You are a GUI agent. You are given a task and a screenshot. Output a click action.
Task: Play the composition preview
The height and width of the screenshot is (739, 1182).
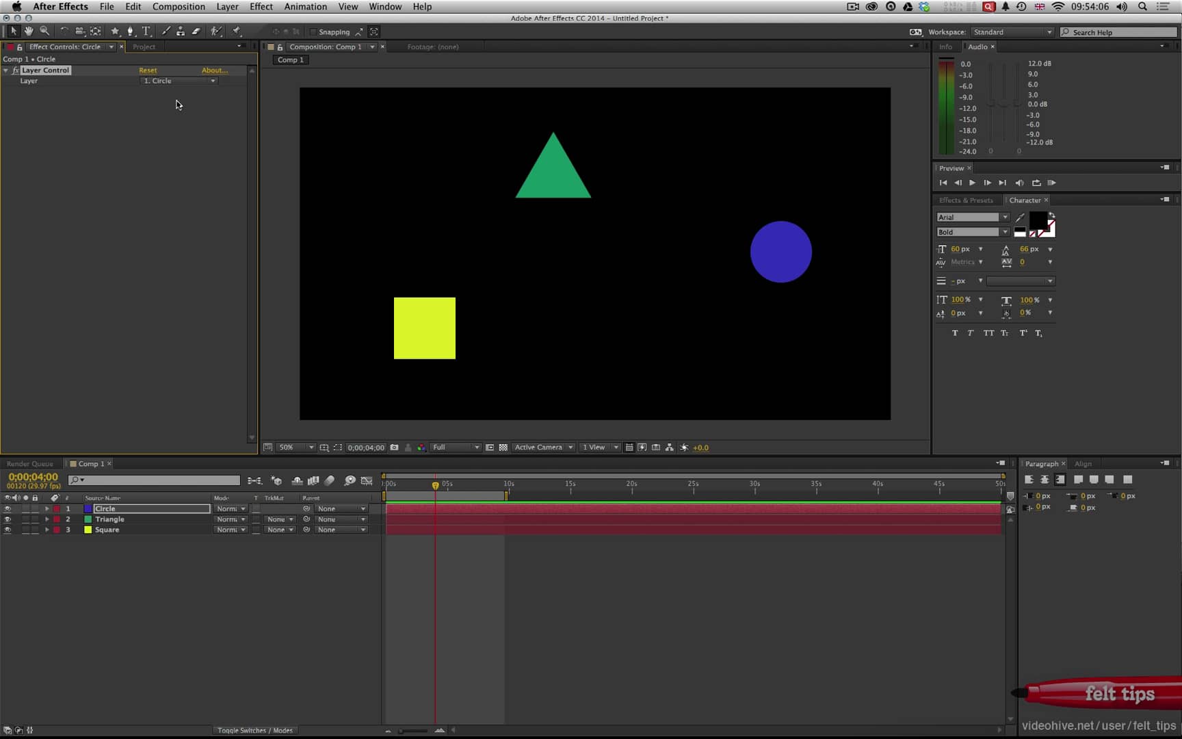pos(972,183)
